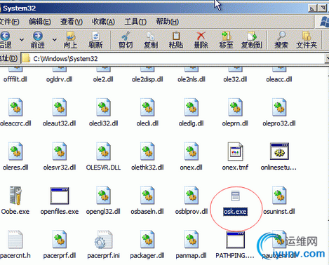The image size is (329, 265).
Task: Expand the address bar dropdown arrow
Action: 327,59
